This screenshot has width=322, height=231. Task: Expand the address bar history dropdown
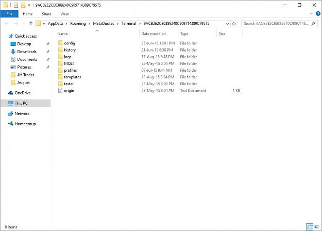[x=227, y=24]
